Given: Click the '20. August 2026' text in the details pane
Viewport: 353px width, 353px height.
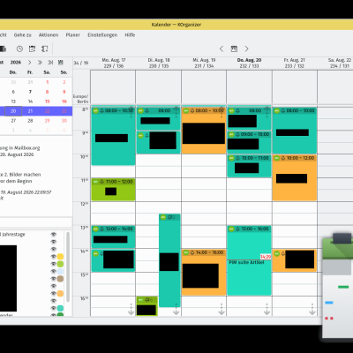Looking at the screenshot, I should click(x=17, y=154).
